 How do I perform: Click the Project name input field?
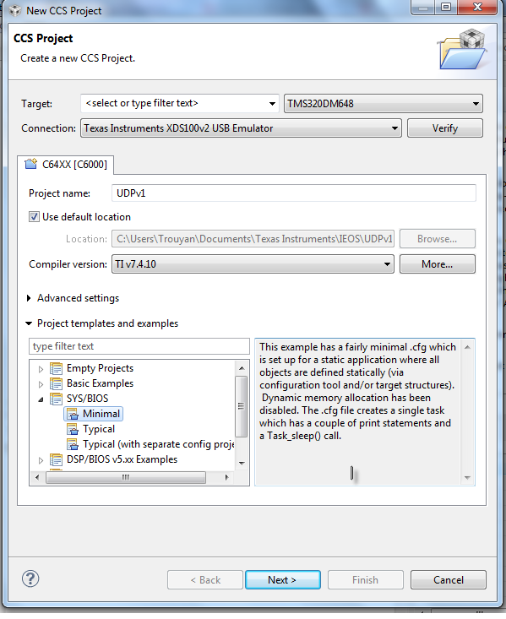point(294,193)
